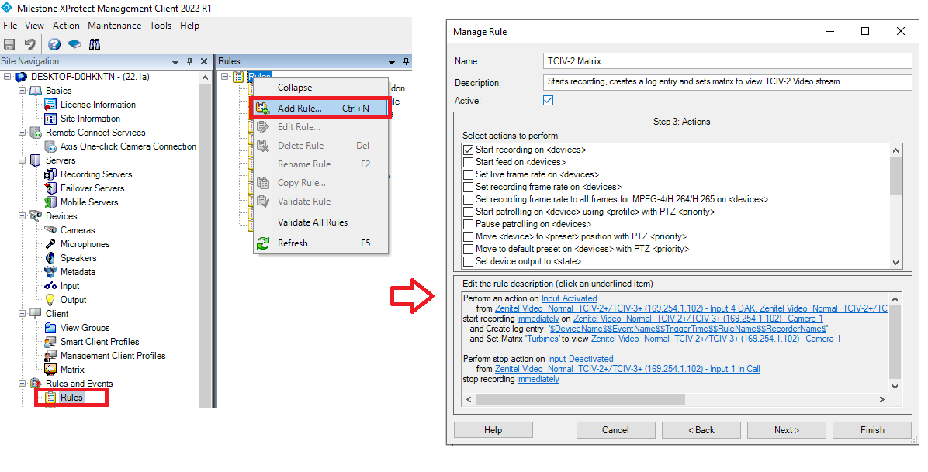Collapse the DESKTOP-D0HKNTN server node

click(x=8, y=77)
